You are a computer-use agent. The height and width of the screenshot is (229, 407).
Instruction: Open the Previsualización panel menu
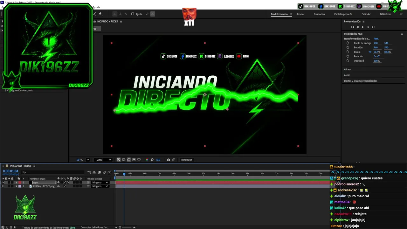tap(364, 21)
